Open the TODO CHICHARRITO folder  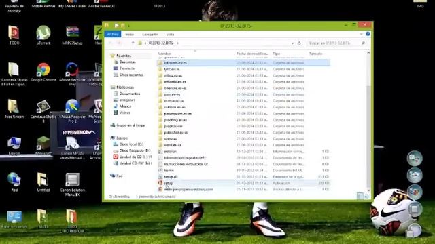point(71,221)
